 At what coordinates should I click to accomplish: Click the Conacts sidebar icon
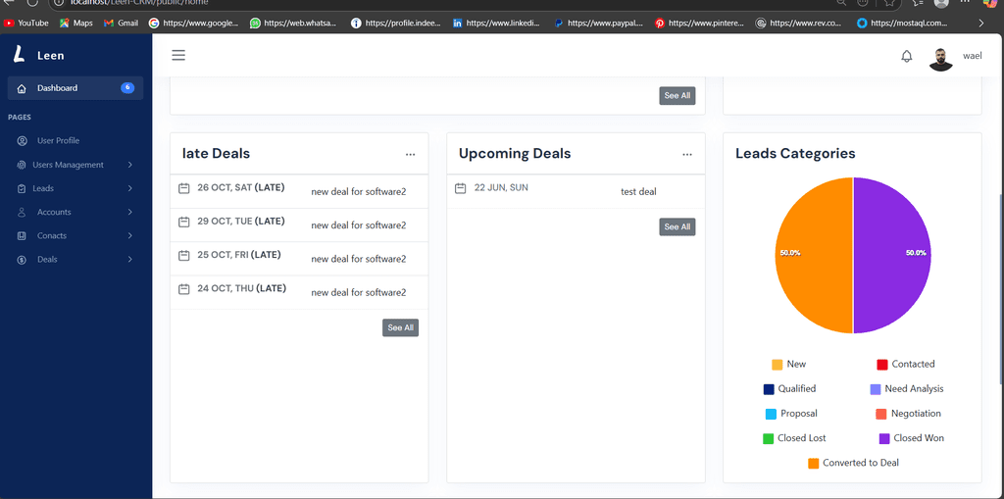coord(22,235)
